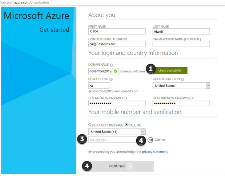Click the '.onmicrosoft.com' domain suffix text
The height and width of the screenshot is (176, 225).
coord(132,71)
